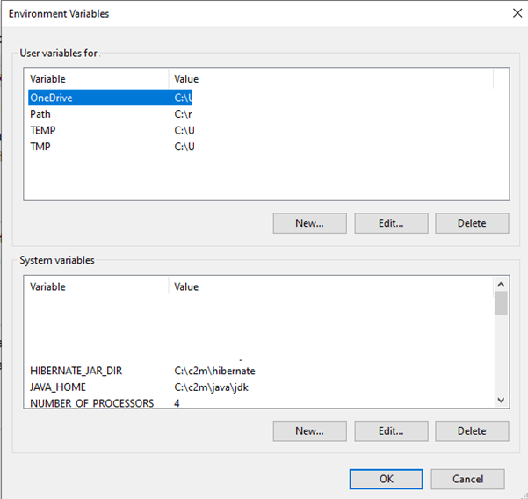528x499 pixels.
Task: Sort user variables by Value column header
Action: coord(331,79)
